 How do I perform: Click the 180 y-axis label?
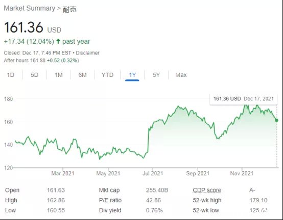point(9,99)
